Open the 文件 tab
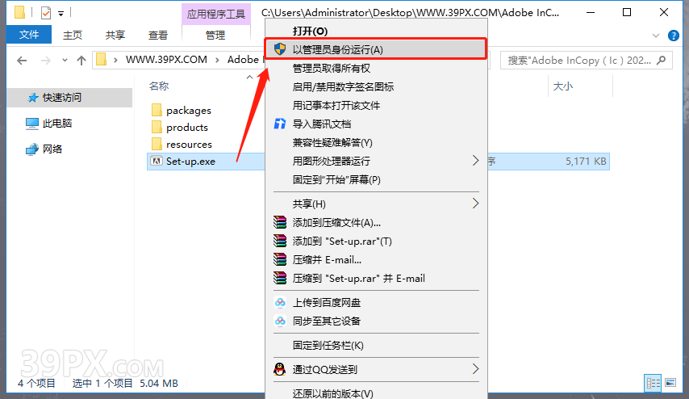689x399 pixels. pyautogui.click(x=29, y=34)
